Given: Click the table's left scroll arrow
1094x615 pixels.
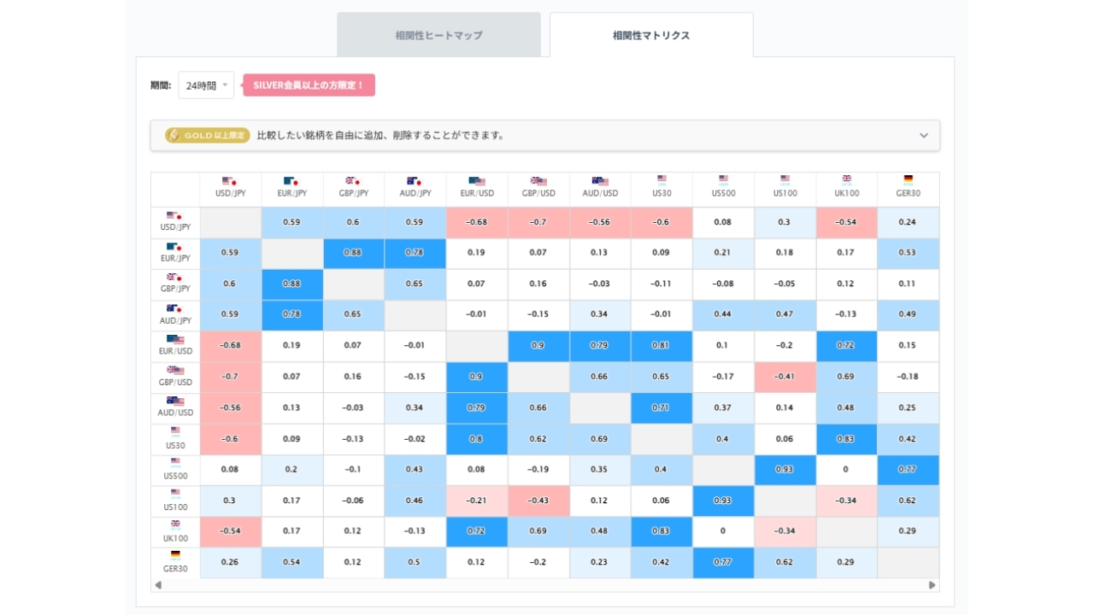Looking at the screenshot, I should pyautogui.click(x=157, y=585).
